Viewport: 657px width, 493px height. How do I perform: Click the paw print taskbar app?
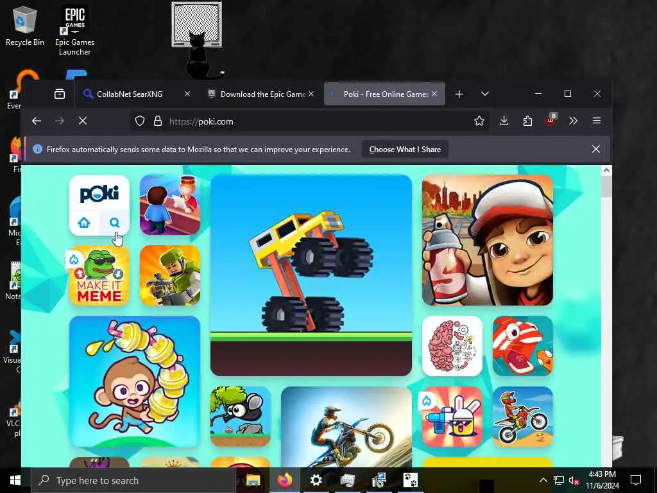[x=410, y=480]
